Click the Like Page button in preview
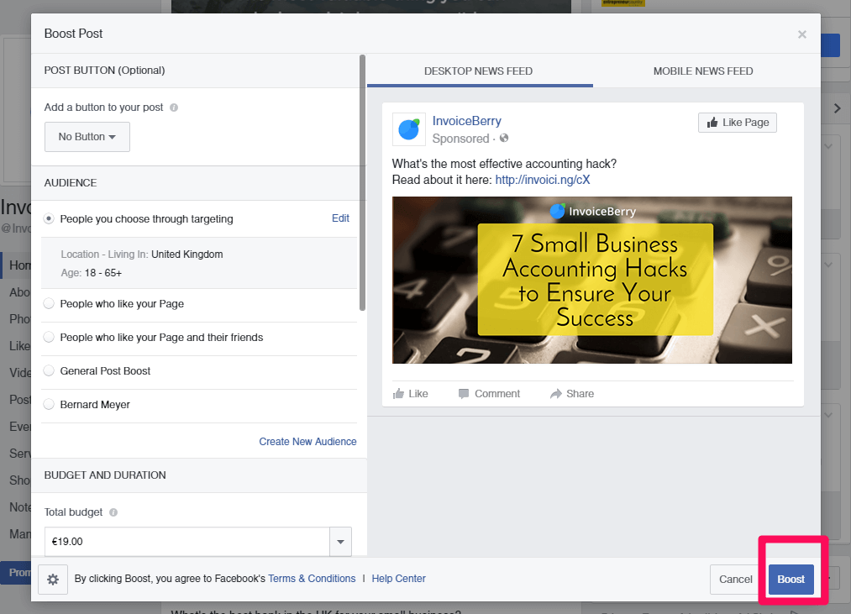This screenshot has height=614, width=851. [737, 123]
